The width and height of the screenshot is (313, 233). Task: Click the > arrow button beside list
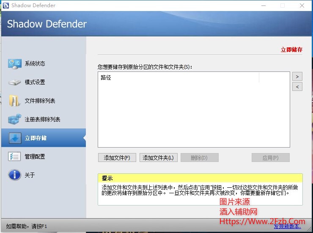[x=297, y=77]
